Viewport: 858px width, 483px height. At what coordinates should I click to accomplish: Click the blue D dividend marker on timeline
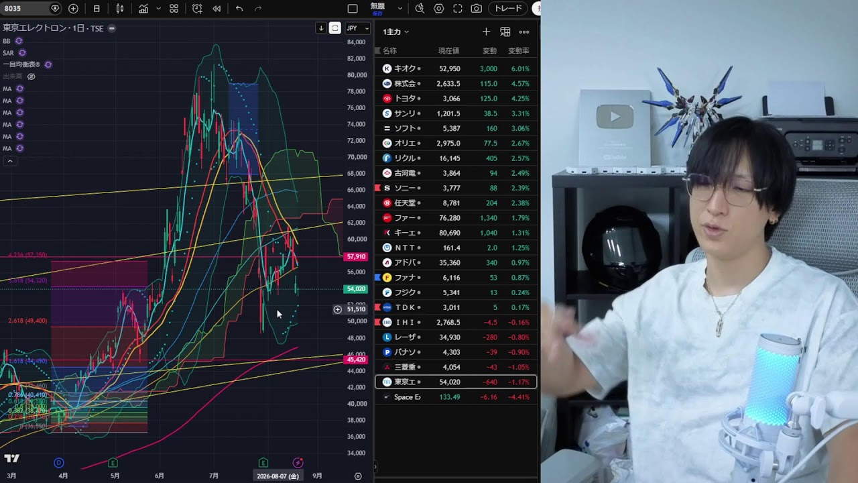coord(59,463)
